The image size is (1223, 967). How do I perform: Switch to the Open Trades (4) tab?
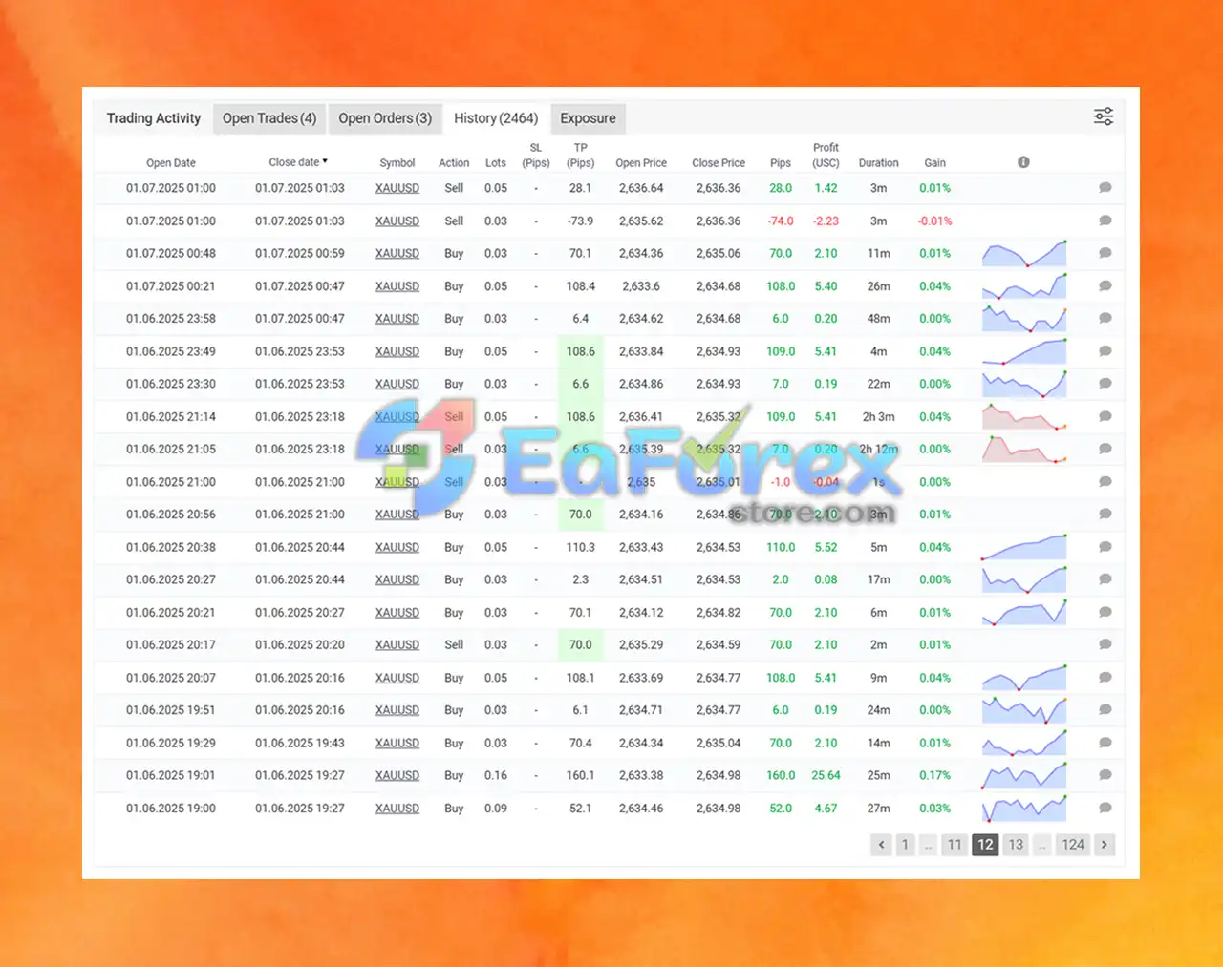pyautogui.click(x=269, y=118)
